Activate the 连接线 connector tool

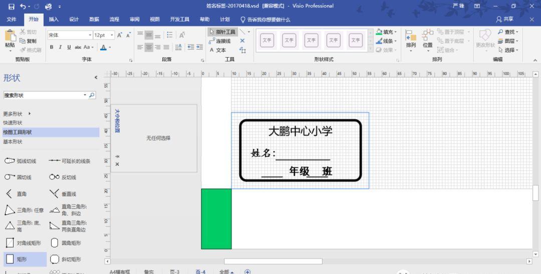(220, 41)
